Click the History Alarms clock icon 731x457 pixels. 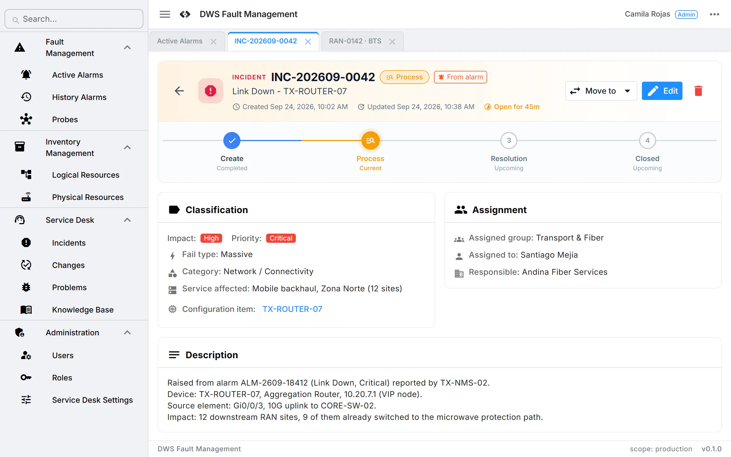pyautogui.click(x=26, y=97)
